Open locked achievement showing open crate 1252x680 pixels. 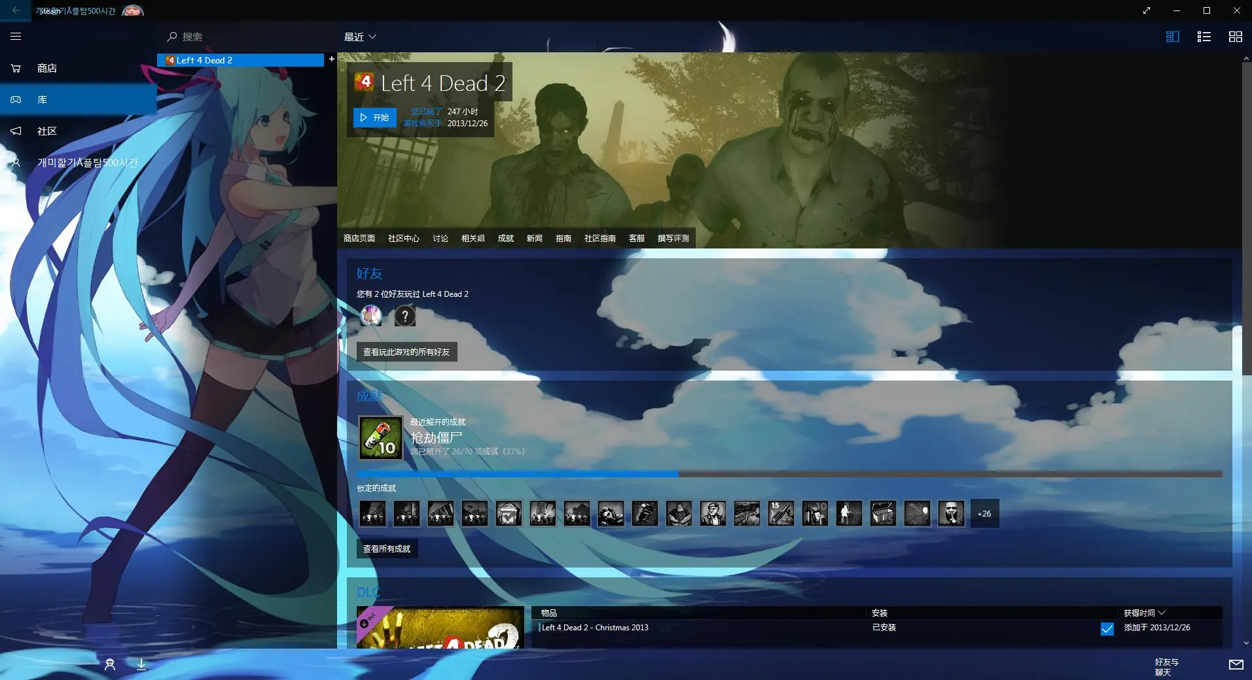[x=883, y=513]
